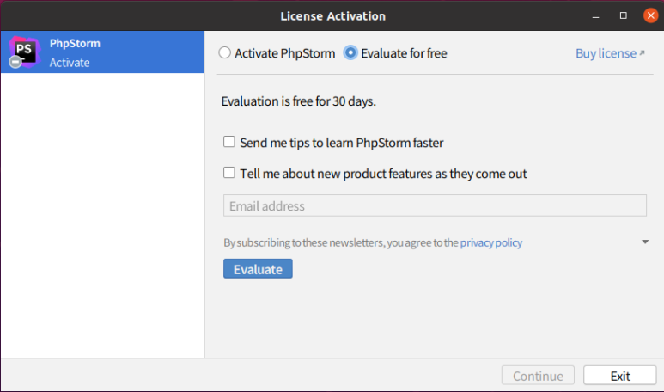Click the 'Evaluation is free for 30 days.' text

(299, 101)
